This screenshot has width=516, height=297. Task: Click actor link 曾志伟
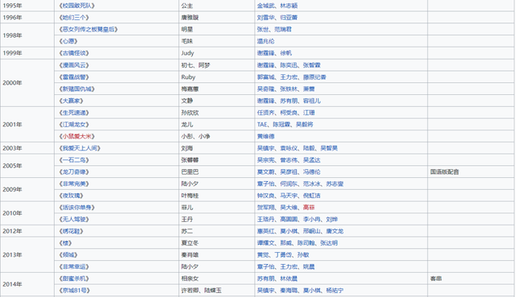click(x=289, y=160)
